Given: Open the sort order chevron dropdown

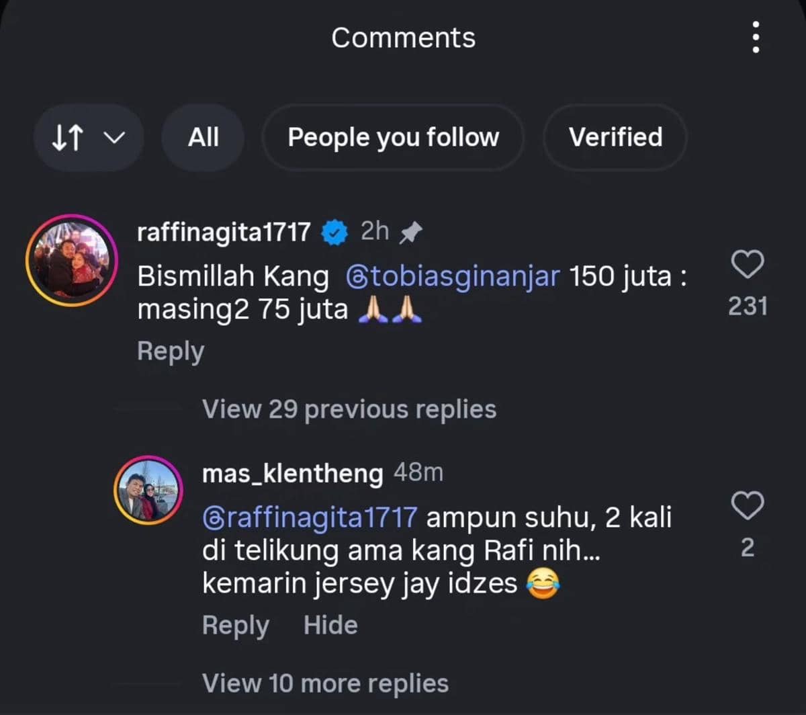Looking at the screenshot, I should (x=113, y=138).
